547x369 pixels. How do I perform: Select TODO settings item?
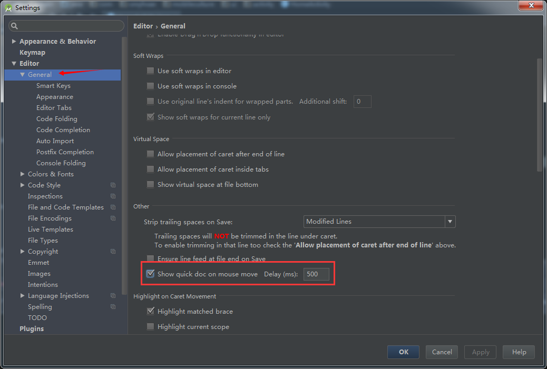[x=37, y=318]
